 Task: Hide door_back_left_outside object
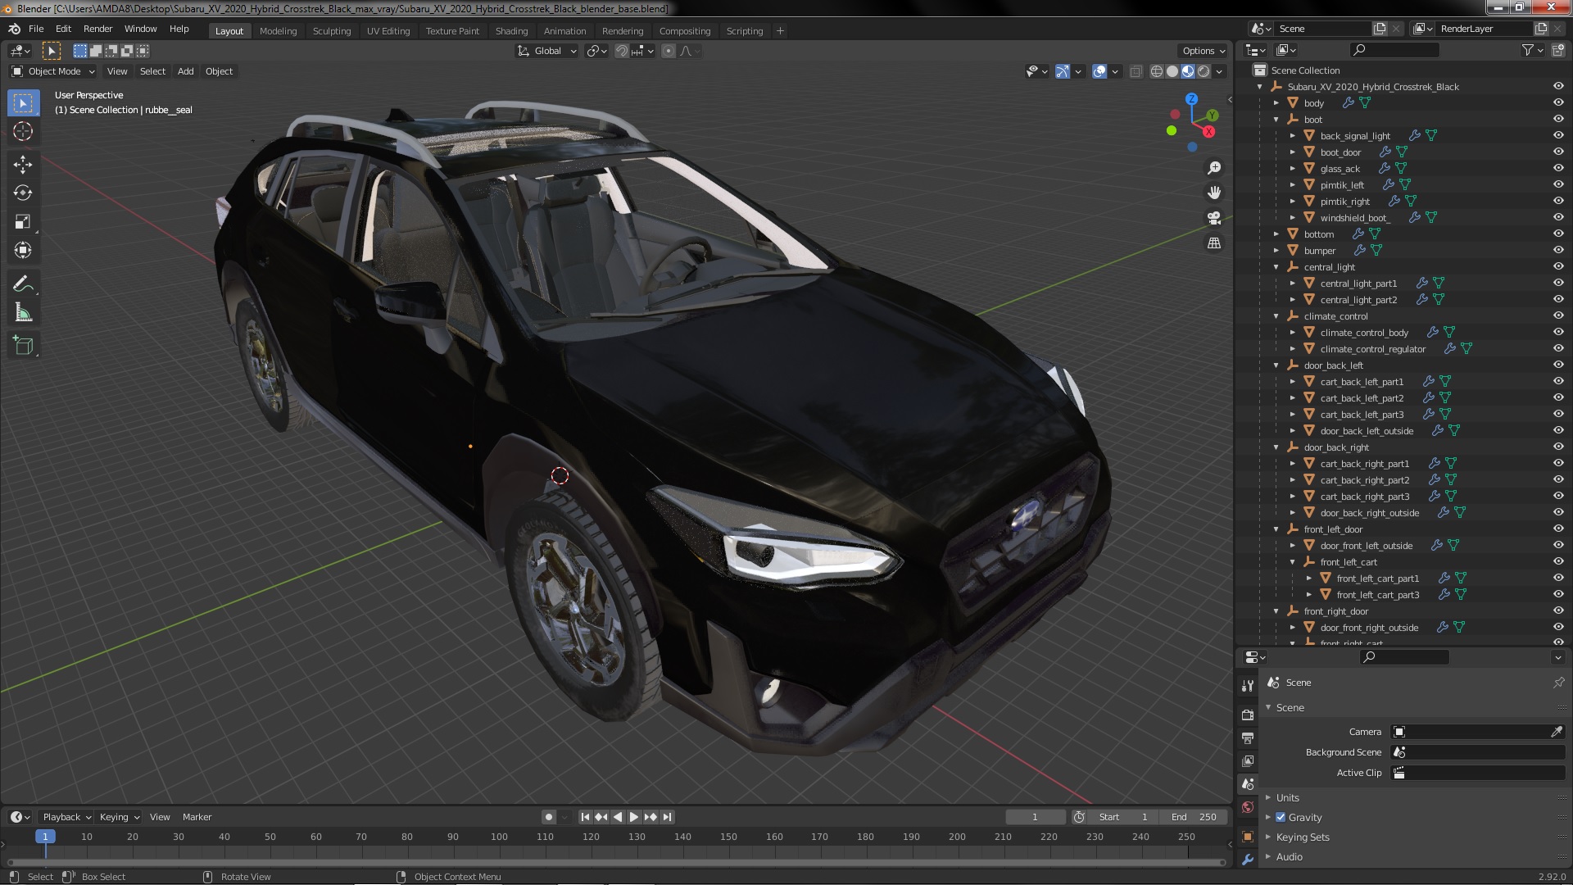(1558, 431)
